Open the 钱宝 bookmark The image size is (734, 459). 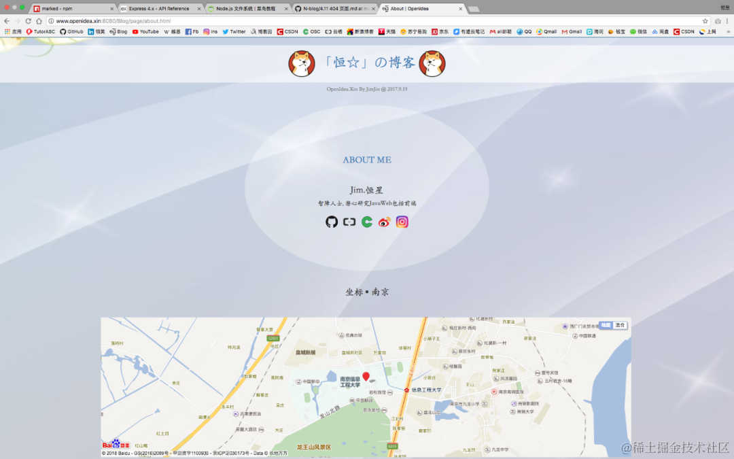point(616,32)
